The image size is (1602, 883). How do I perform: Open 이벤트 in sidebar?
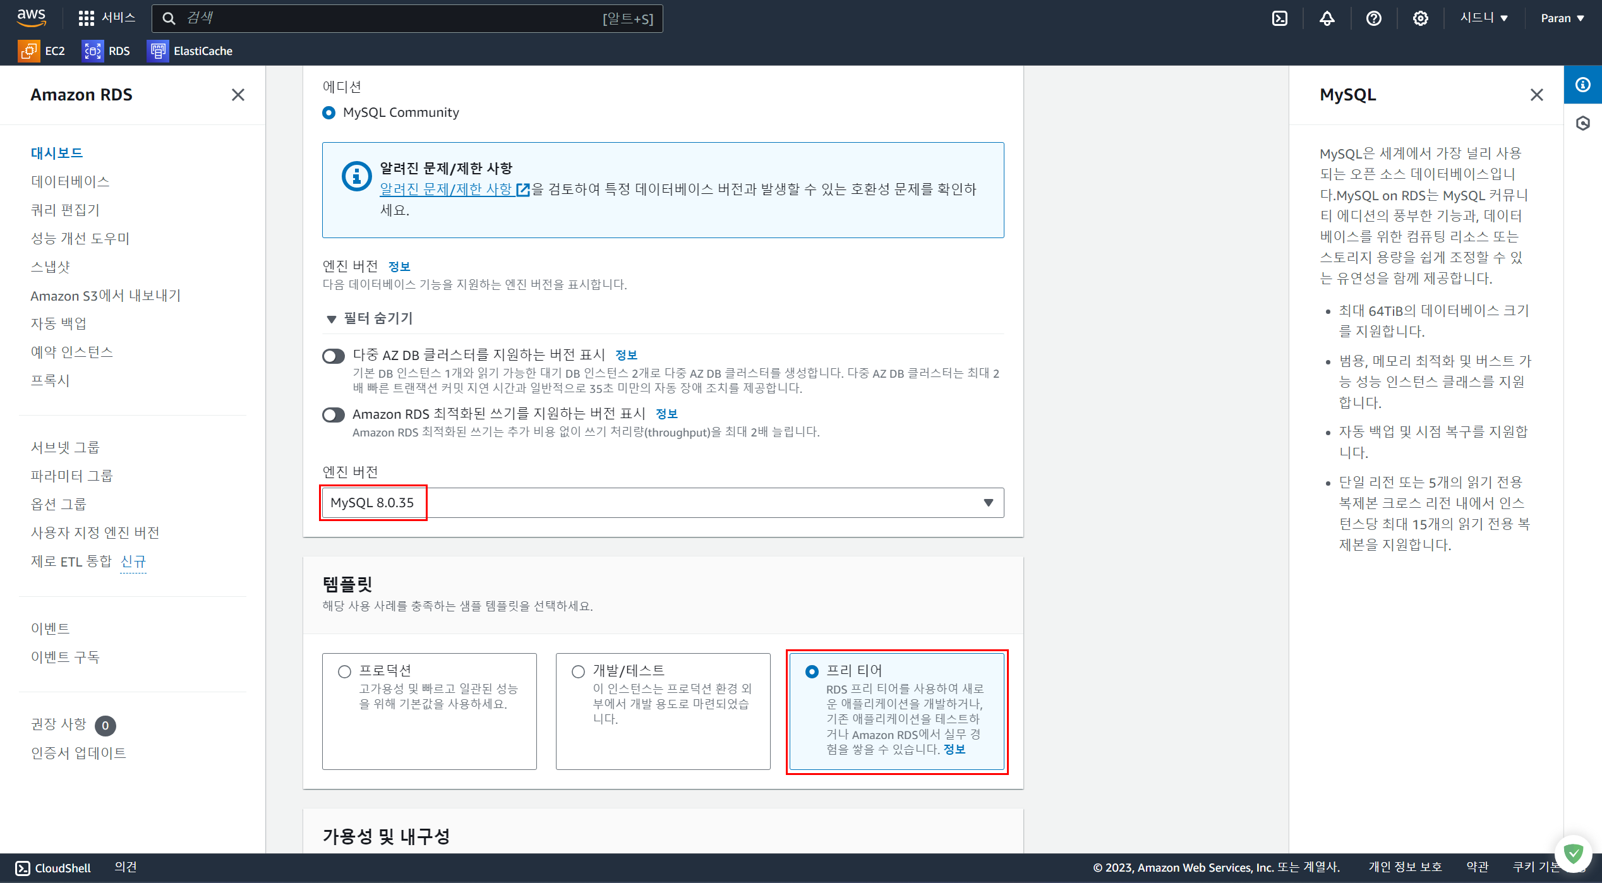click(51, 628)
